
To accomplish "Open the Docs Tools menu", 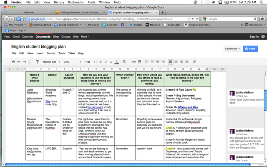I will point(62,53).
